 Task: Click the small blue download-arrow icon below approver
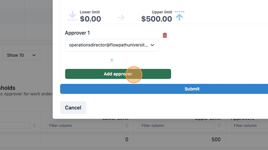pyautogui.click(x=112, y=60)
